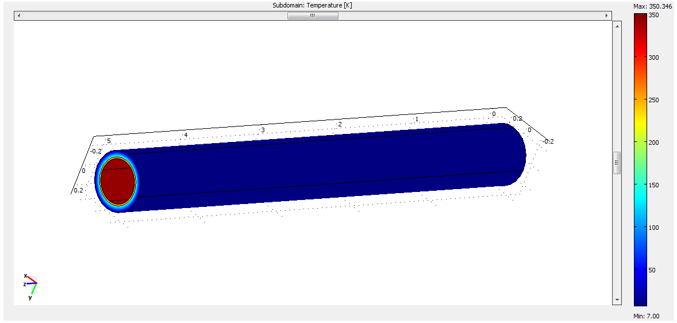
Task: Click the horizontal scrollbar thumb
Action: [313, 16]
